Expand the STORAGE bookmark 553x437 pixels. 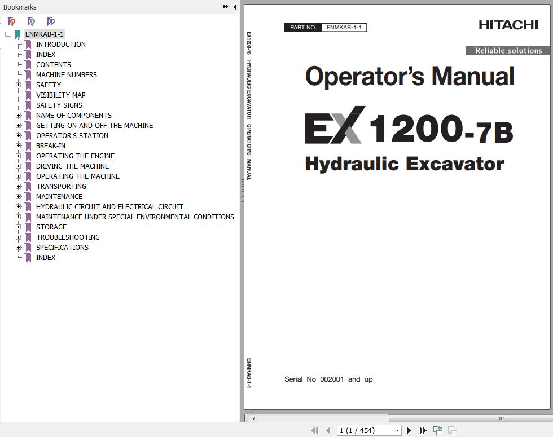coord(18,227)
